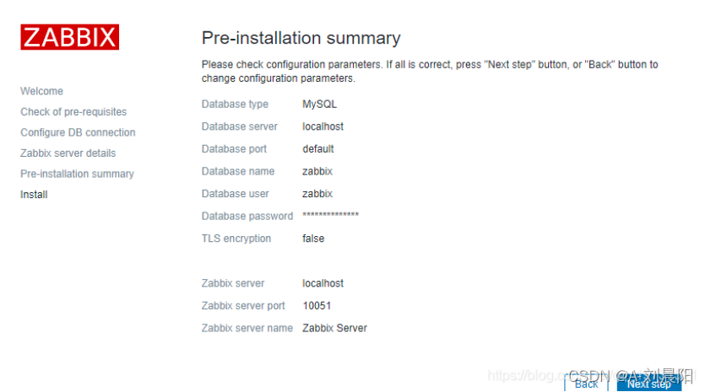Click the Install step in the sidebar
This screenshot has height=392, width=705.
[x=34, y=195]
